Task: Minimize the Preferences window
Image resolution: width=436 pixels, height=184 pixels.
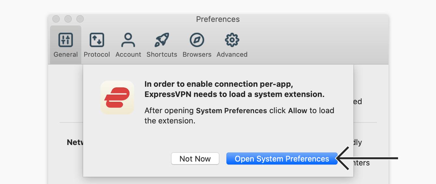Action: coord(68,19)
